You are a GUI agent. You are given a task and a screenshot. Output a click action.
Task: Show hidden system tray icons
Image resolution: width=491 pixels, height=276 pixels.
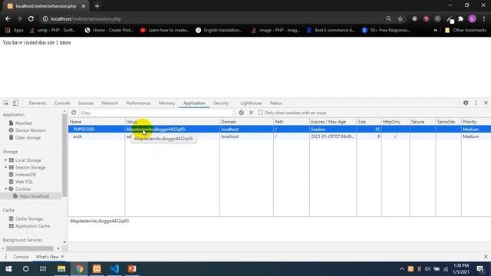402,269
